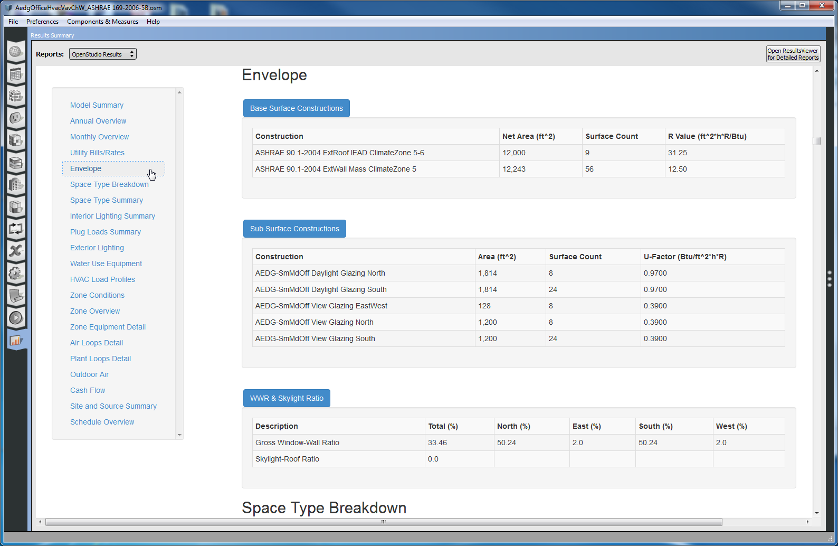Click the Sub Surface Constructions header button
Screen dimensions: 838x546
pos(294,229)
